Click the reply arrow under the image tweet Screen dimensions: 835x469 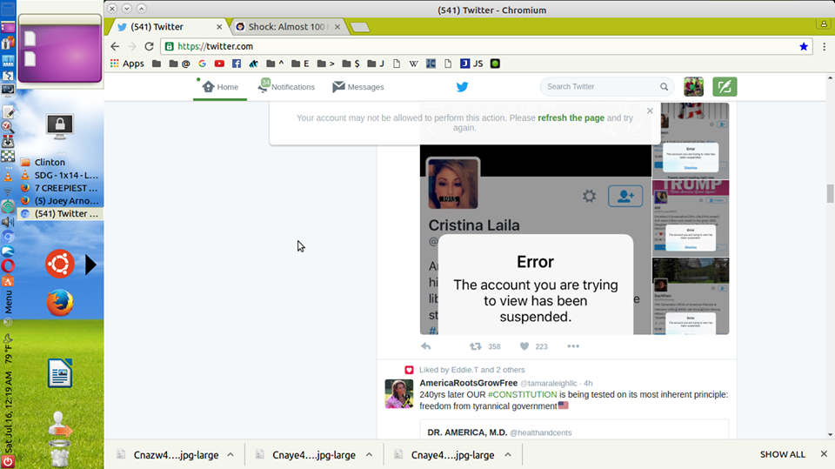coord(426,346)
